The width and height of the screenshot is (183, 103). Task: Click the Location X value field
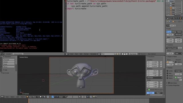point(152,62)
